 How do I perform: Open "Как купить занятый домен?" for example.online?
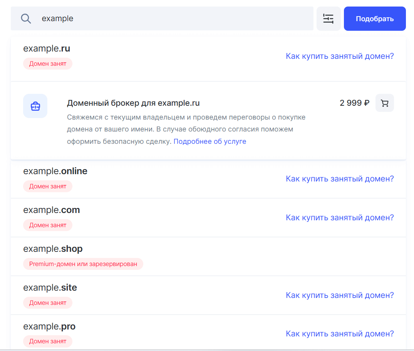coord(340,179)
